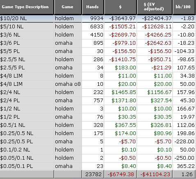Screen dimensions: 196x179
Task: Click the 4150 hands cell
Action: (93, 35)
